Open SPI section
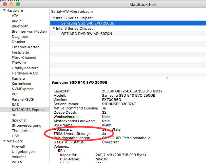Image resolution: width=206 pixels, height=163 pixels. (14, 115)
